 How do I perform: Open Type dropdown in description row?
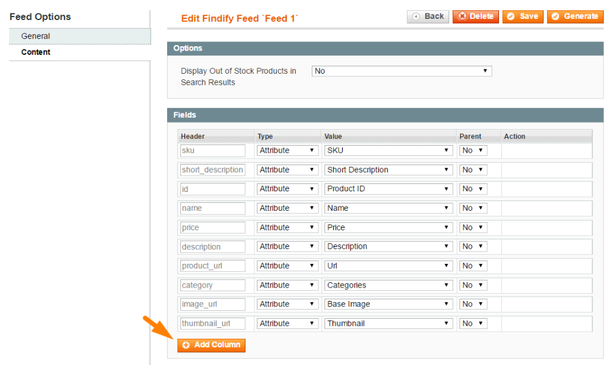[x=287, y=246]
